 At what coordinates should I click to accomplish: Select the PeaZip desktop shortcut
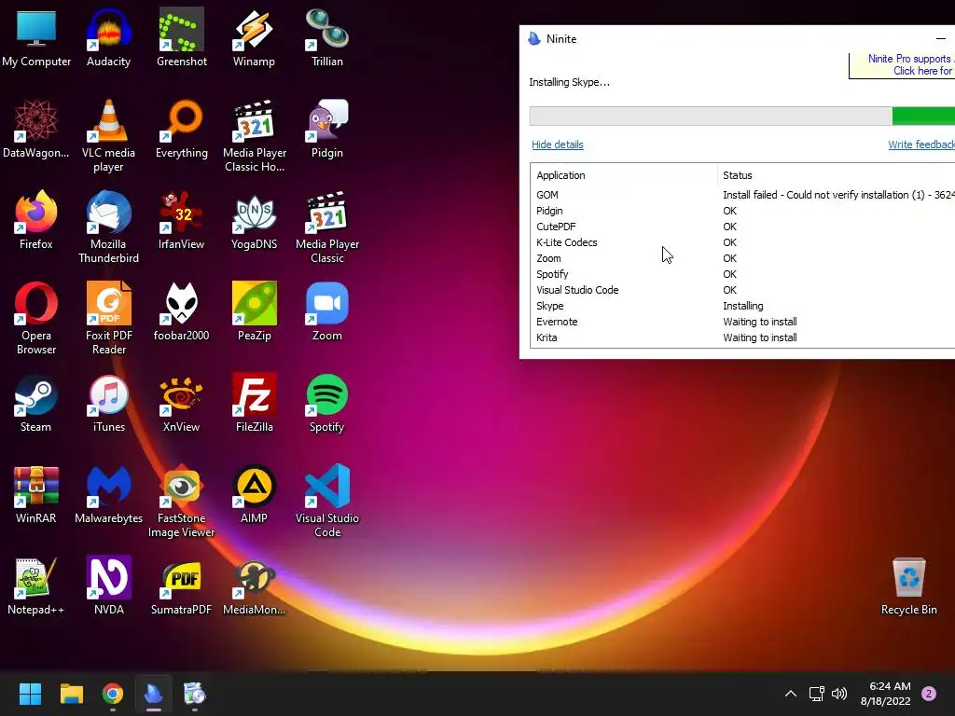click(x=254, y=311)
